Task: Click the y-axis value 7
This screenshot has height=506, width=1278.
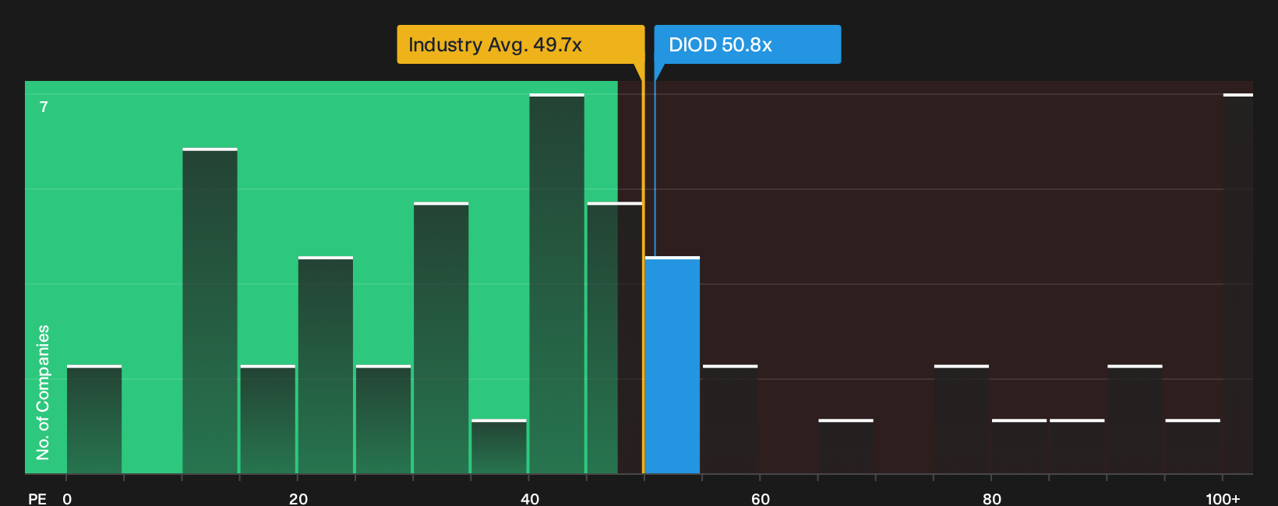Action: pos(44,107)
